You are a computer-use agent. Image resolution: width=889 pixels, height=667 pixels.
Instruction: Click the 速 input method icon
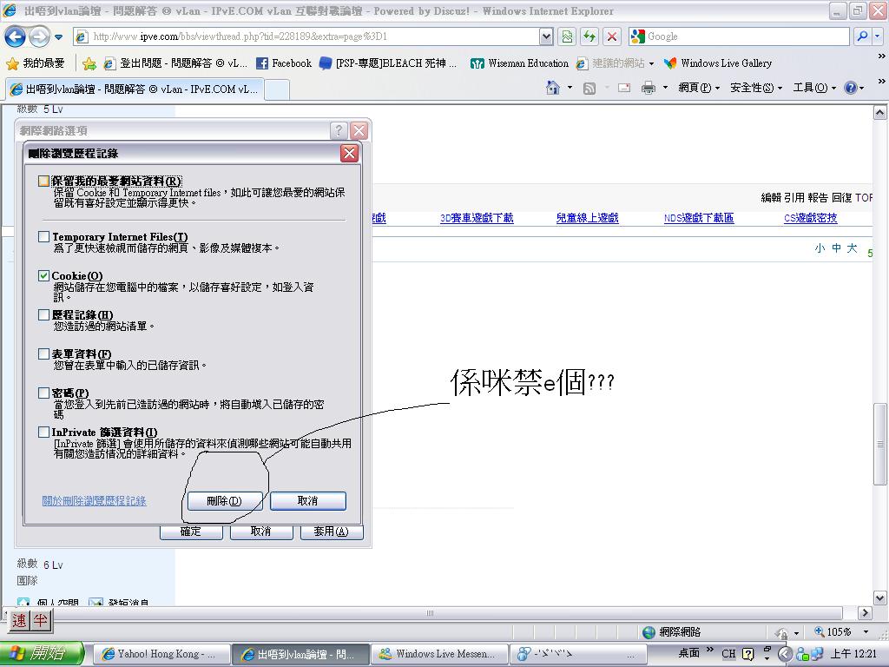(x=19, y=621)
